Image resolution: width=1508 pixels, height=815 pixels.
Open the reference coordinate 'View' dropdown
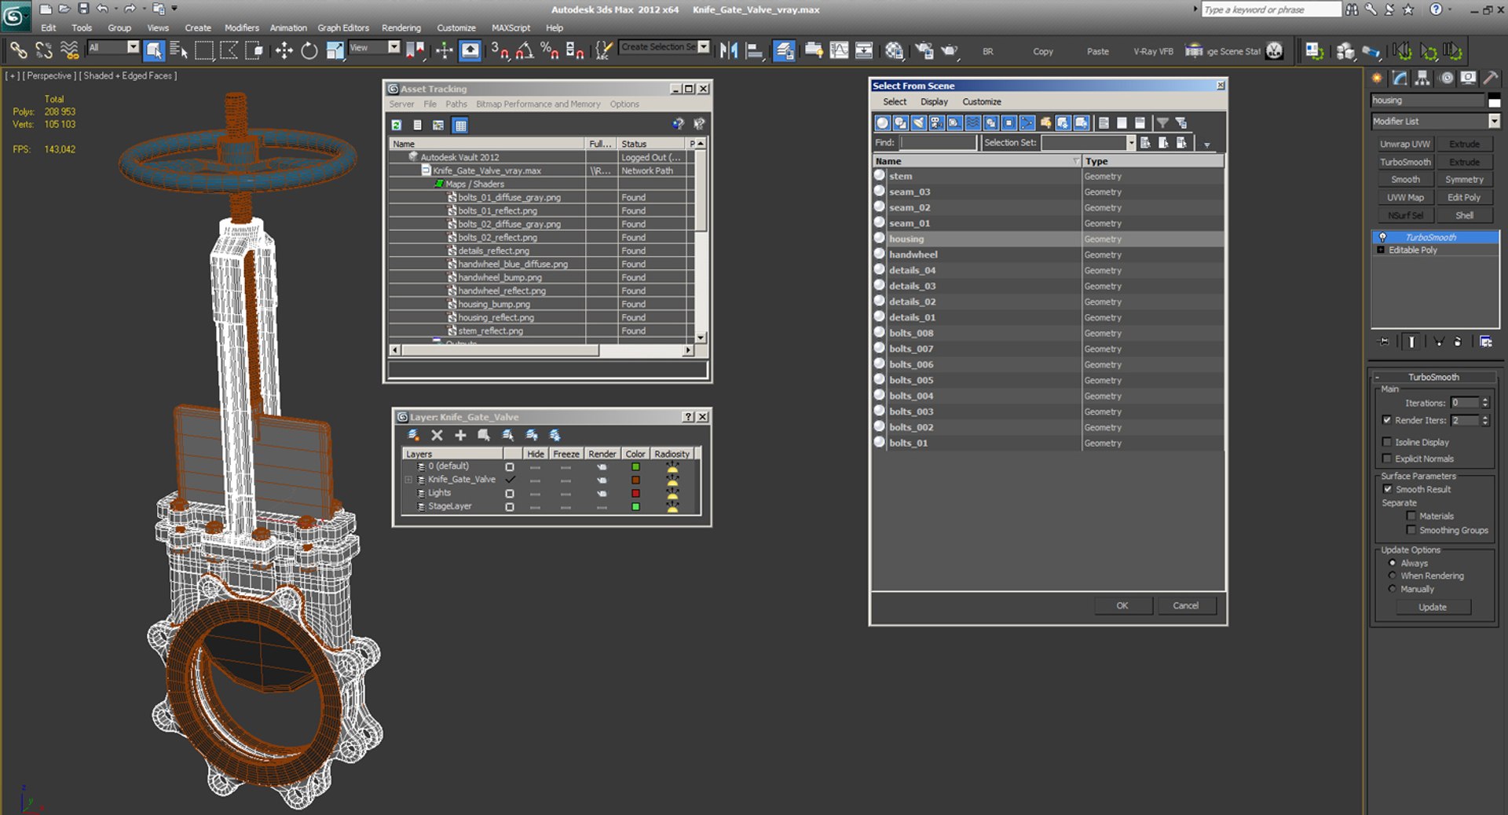click(x=393, y=47)
